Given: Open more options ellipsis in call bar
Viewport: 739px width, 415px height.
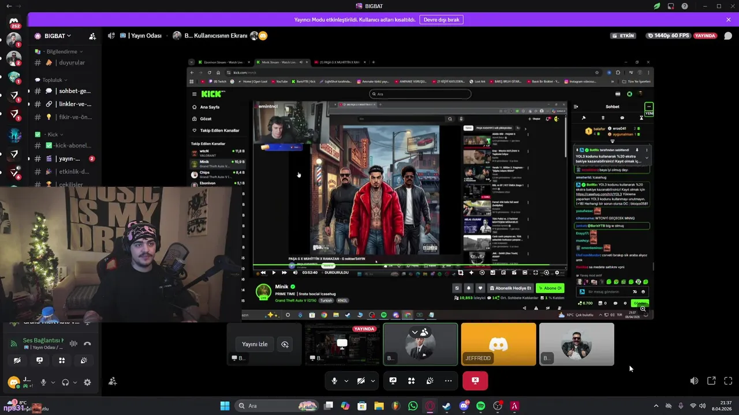Looking at the screenshot, I should pos(448,380).
